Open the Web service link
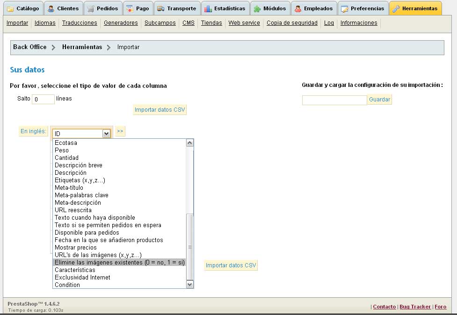The height and width of the screenshot is (315, 457). 244,23
